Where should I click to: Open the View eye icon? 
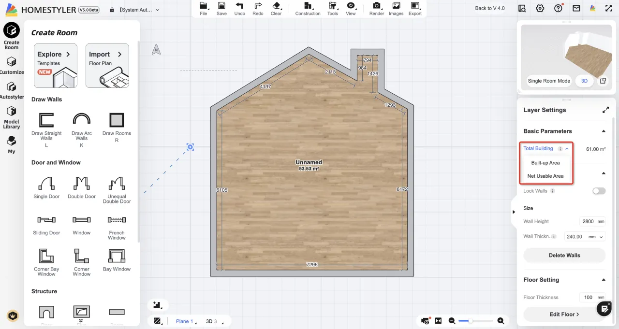pos(351,8)
